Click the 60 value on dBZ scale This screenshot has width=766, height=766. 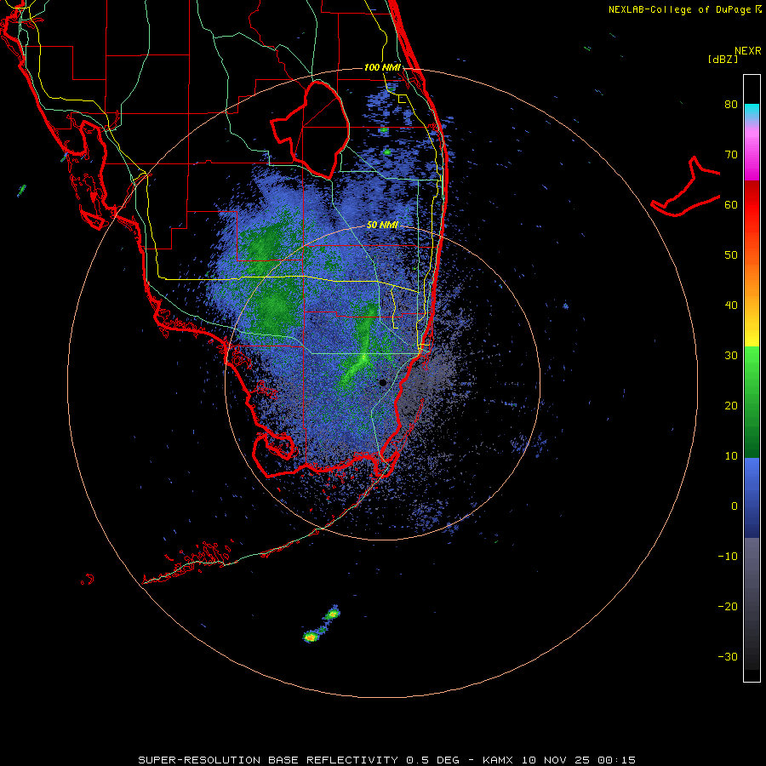pyautogui.click(x=731, y=204)
